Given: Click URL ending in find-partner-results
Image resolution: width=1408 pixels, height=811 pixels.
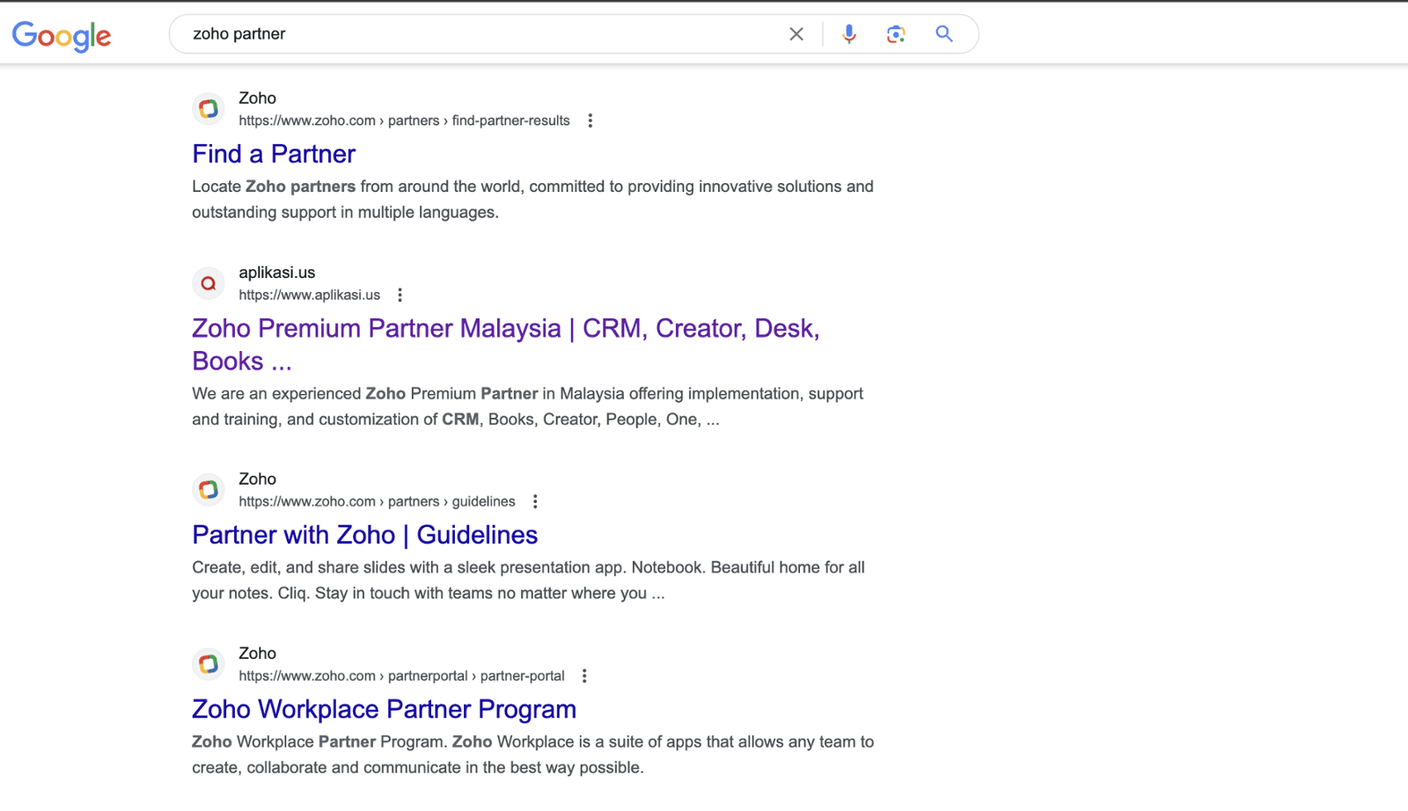Looking at the screenshot, I should [404, 121].
